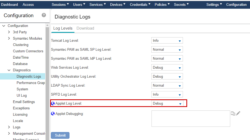Expand the 3rd Party tree node
Image resolution: width=250 pixels, height=140 pixels.
click(x=9, y=32)
